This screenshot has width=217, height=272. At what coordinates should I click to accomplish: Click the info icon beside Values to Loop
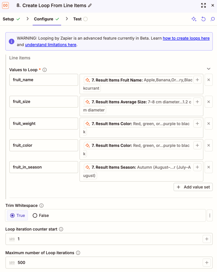point(45,70)
